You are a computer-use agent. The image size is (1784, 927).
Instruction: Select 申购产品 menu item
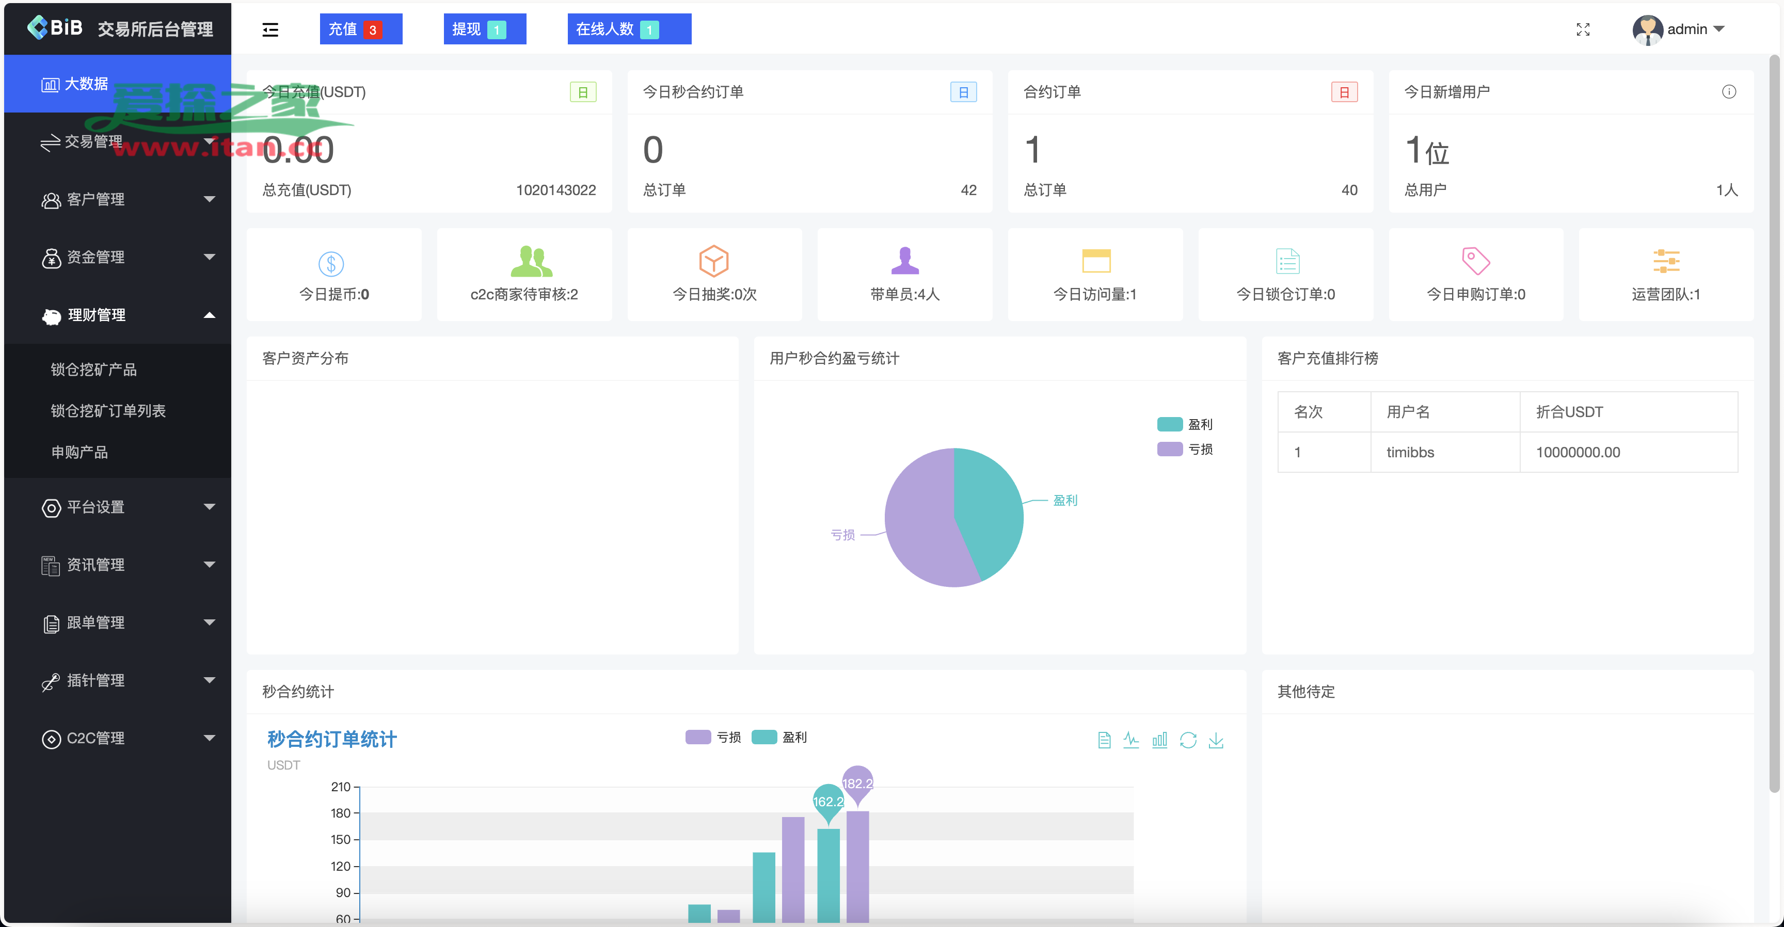79,452
